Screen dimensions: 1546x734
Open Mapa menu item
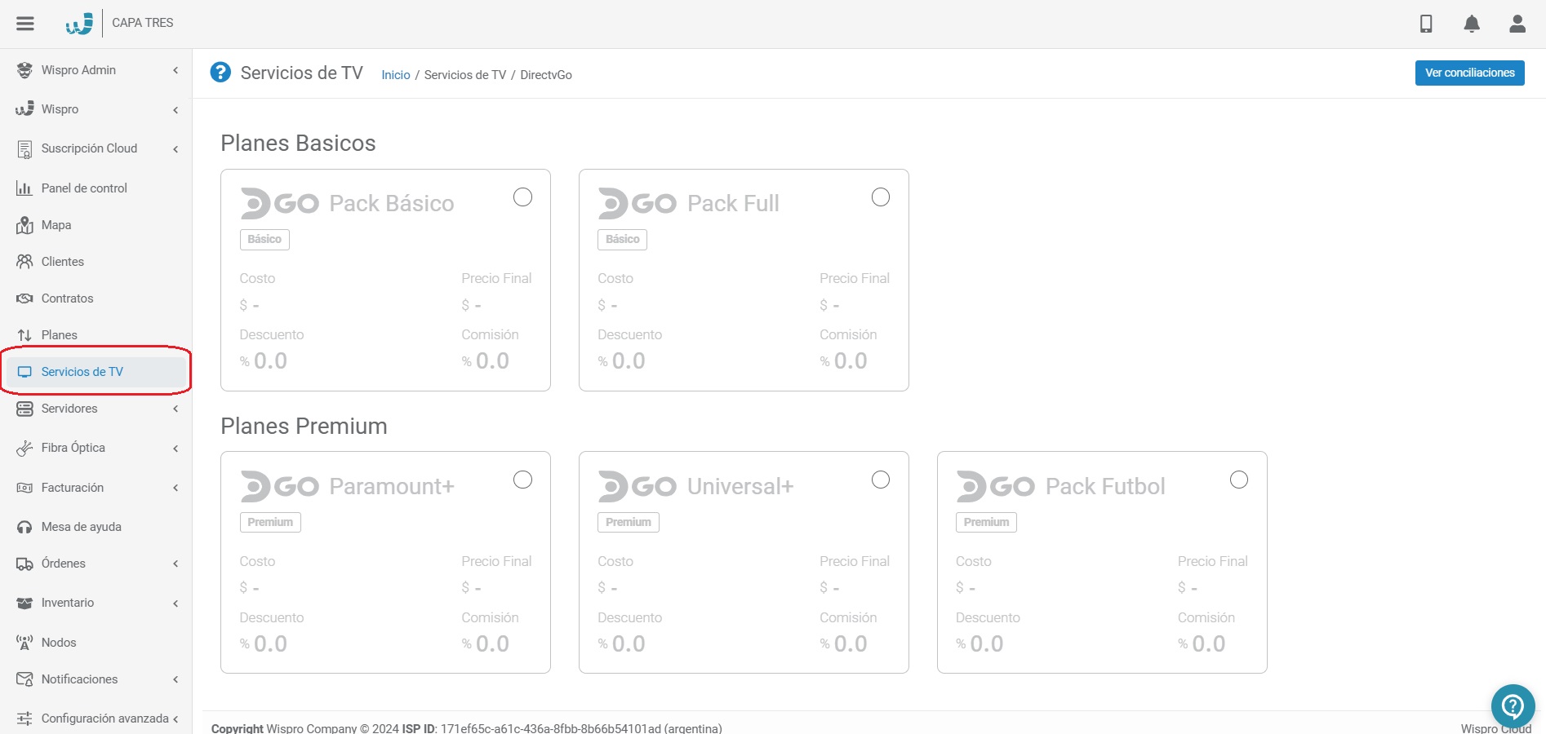tap(96, 225)
